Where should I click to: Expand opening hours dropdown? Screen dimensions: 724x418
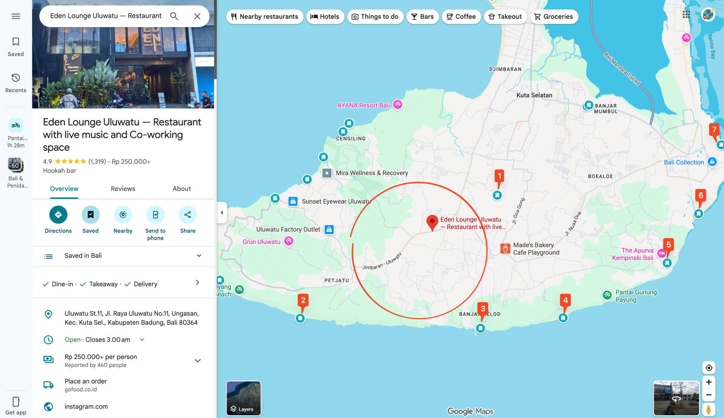tap(142, 340)
